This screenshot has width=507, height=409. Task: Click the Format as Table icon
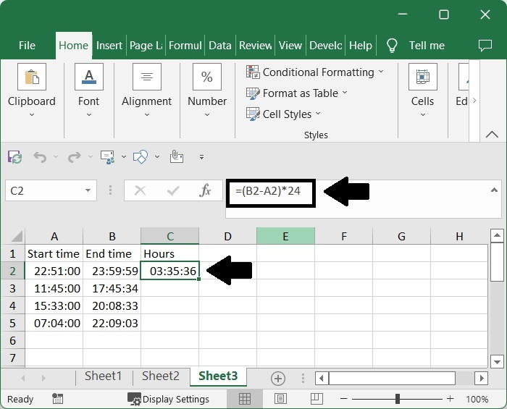(x=253, y=93)
